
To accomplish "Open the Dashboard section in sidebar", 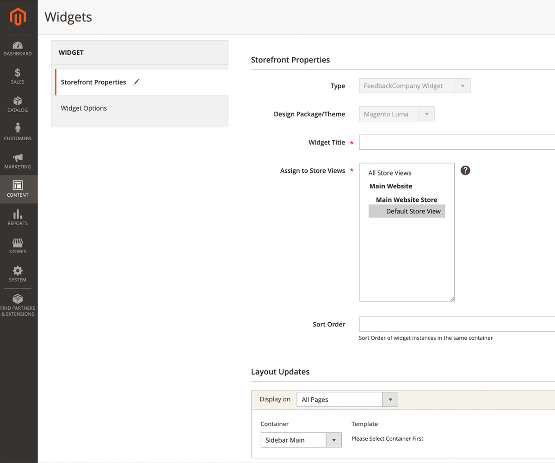I will point(18,49).
